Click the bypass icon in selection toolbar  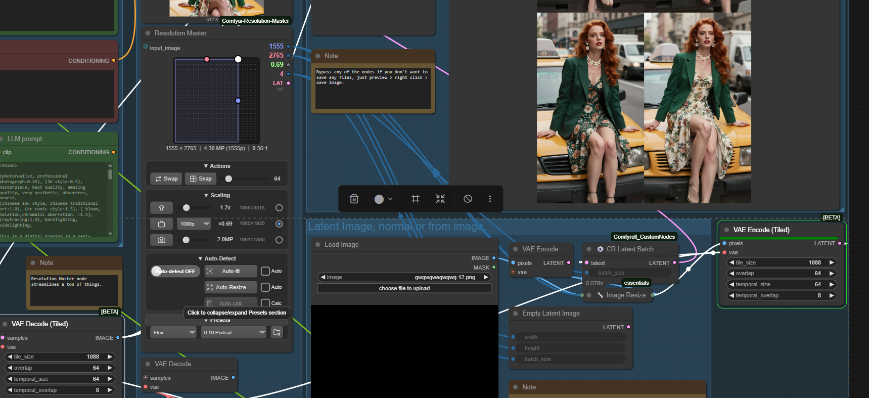[468, 199]
